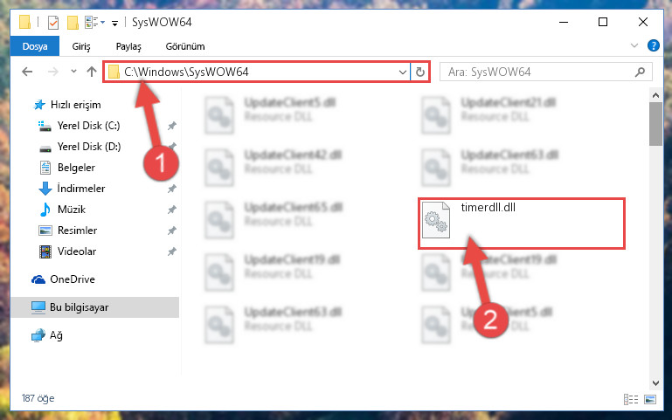Click inside the Ara: SysWOW64 search box

point(540,72)
